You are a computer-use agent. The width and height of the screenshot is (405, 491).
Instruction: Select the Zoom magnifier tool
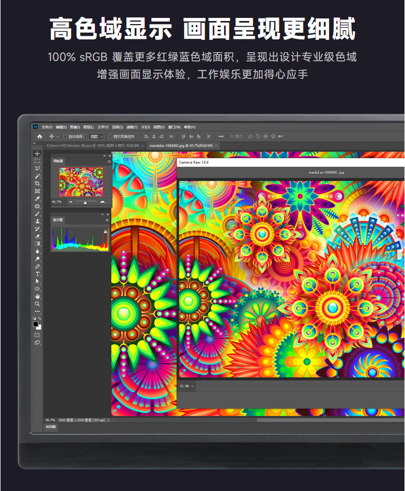point(37,304)
